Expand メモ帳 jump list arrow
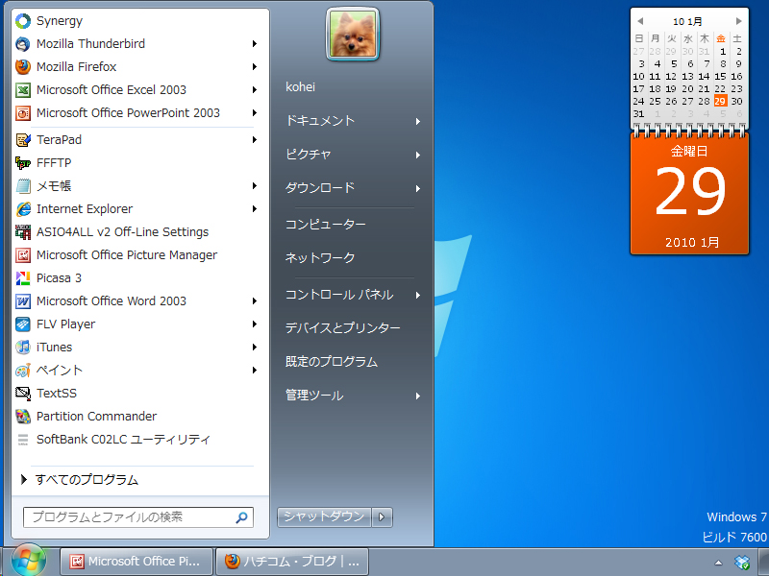 pos(255,186)
